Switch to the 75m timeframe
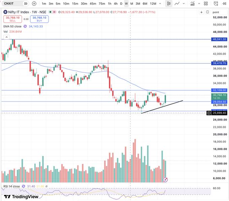This screenshot has width=229, height=201. pos(102,3)
